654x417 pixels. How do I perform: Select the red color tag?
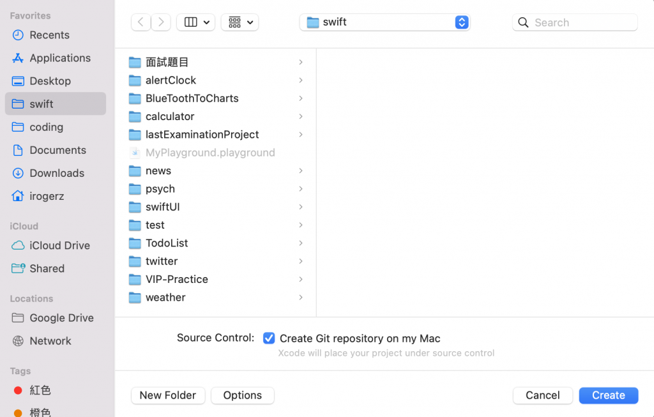click(x=40, y=390)
